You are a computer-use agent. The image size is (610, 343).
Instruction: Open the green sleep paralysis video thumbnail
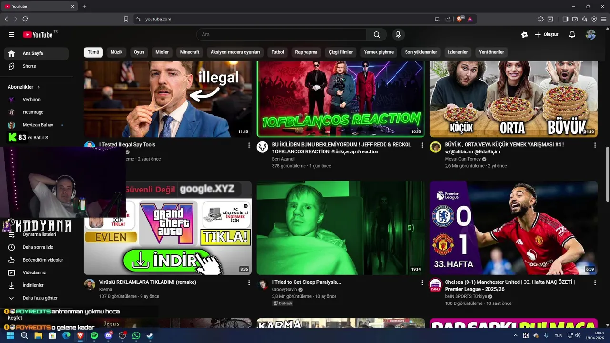[340, 228]
